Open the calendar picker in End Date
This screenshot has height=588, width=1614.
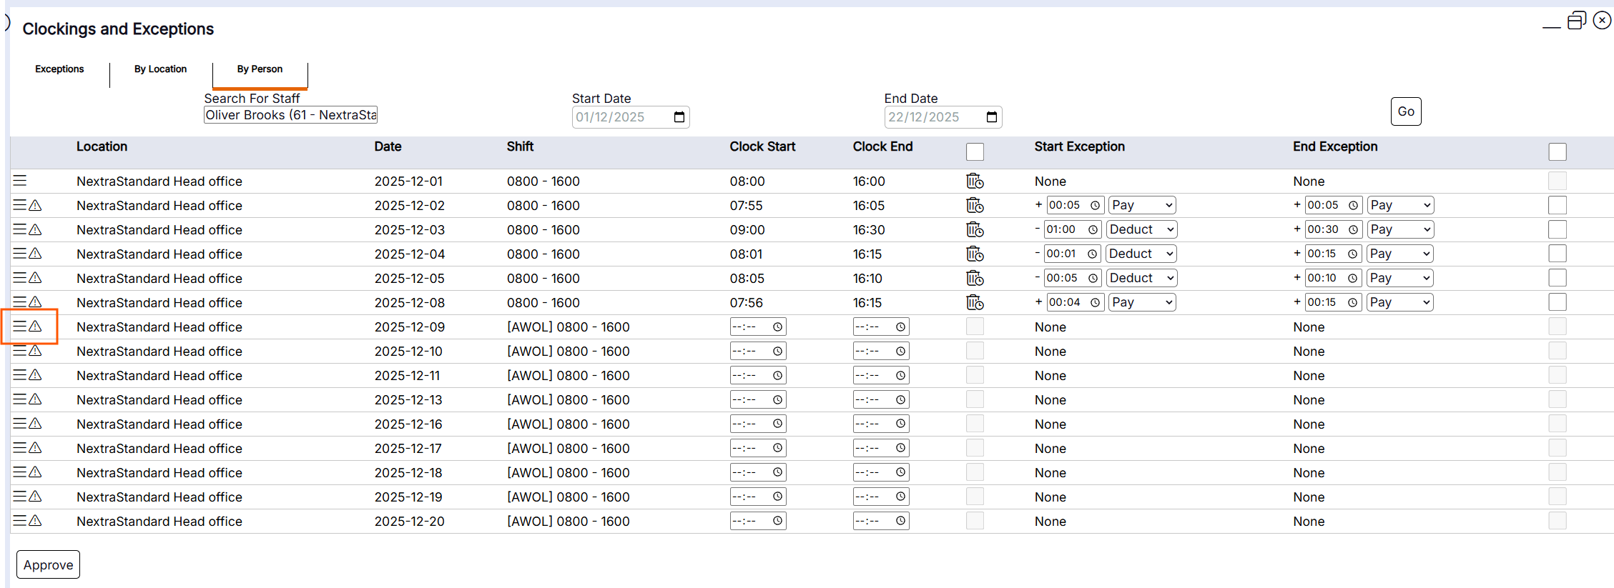point(991,117)
